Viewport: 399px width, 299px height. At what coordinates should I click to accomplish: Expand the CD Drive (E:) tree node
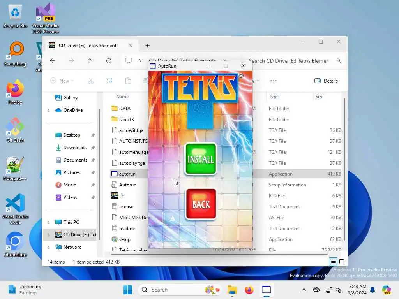[48, 235]
